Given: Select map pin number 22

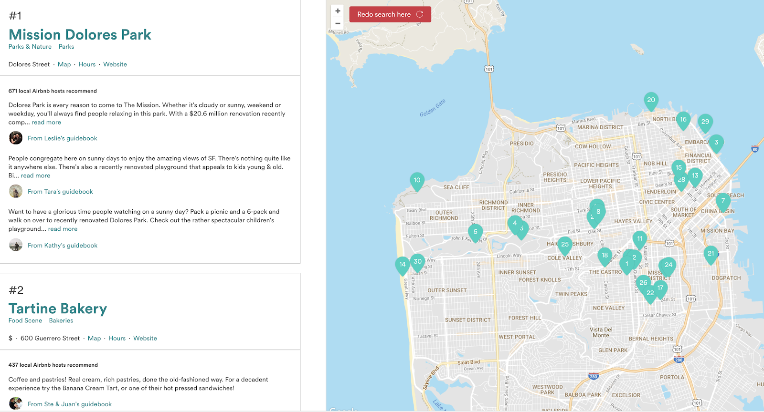Looking at the screenshot, I should [x=650, y=294].
